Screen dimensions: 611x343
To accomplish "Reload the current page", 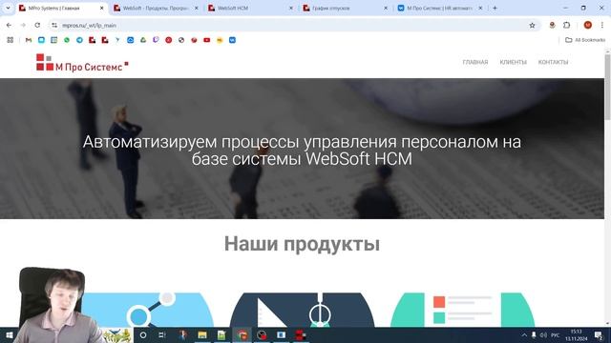I will tap(37, 26).
